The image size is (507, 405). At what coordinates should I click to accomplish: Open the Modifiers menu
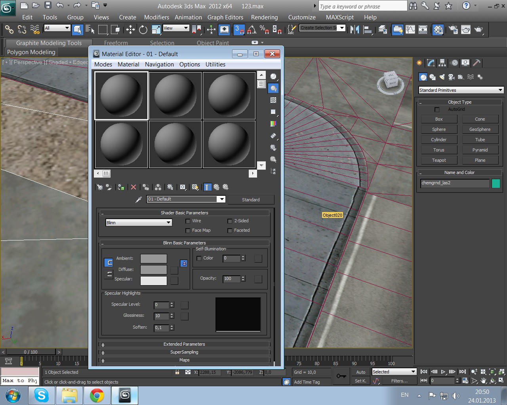[156, 17]
